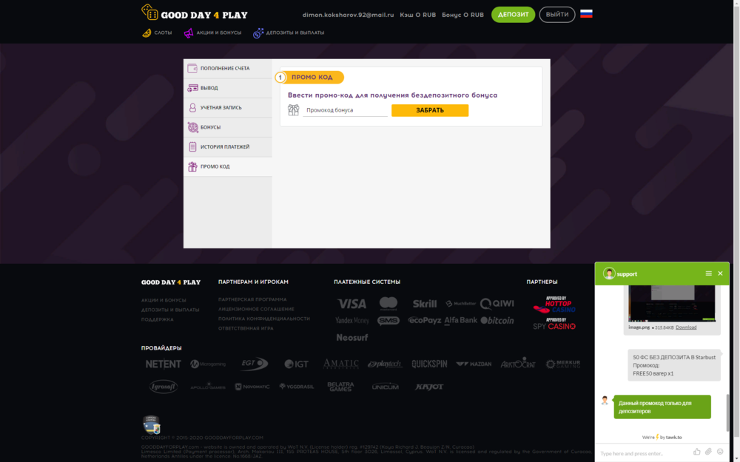
Task: Click the withdrawal card icon beside Вывод
Action: (192, 88)
